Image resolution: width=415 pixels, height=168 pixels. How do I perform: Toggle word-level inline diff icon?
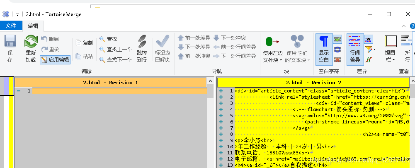click(x=369, y=39)
